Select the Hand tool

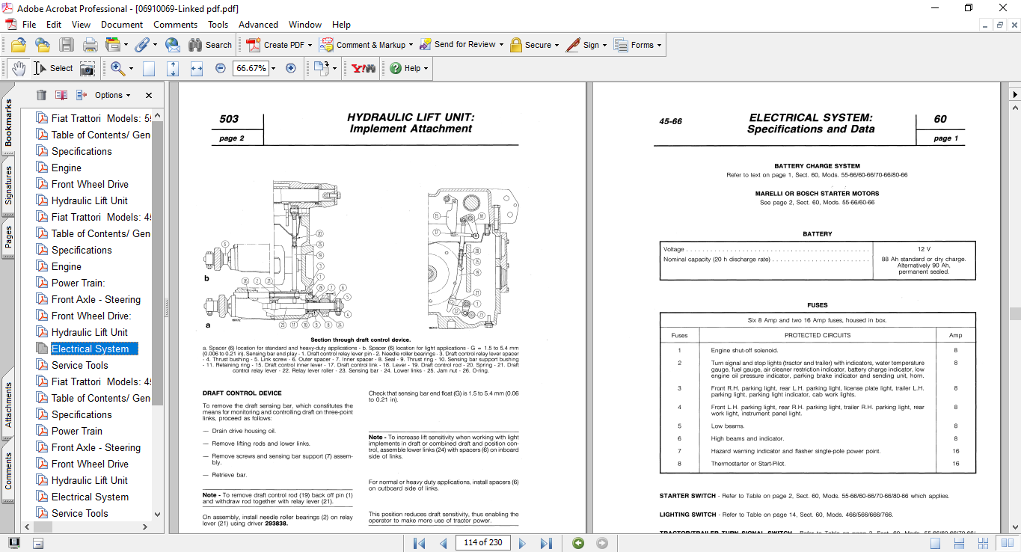point(18,68)
